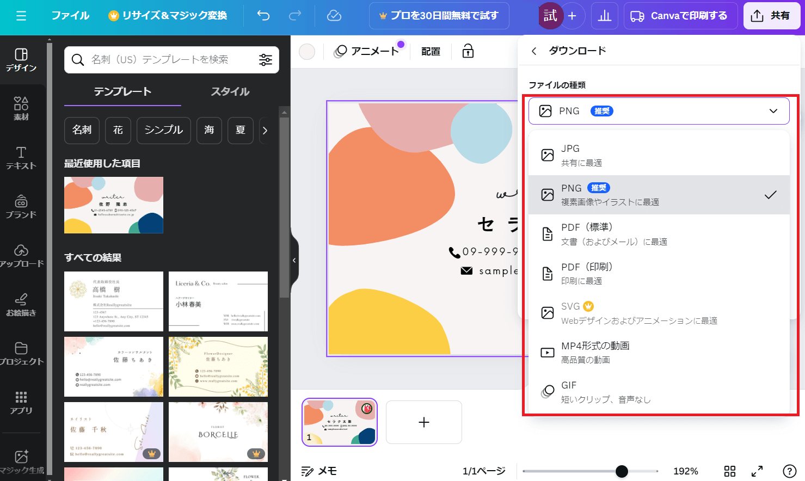Check cloud save status icon
805x481 pixels.
[x=334, y=16]
